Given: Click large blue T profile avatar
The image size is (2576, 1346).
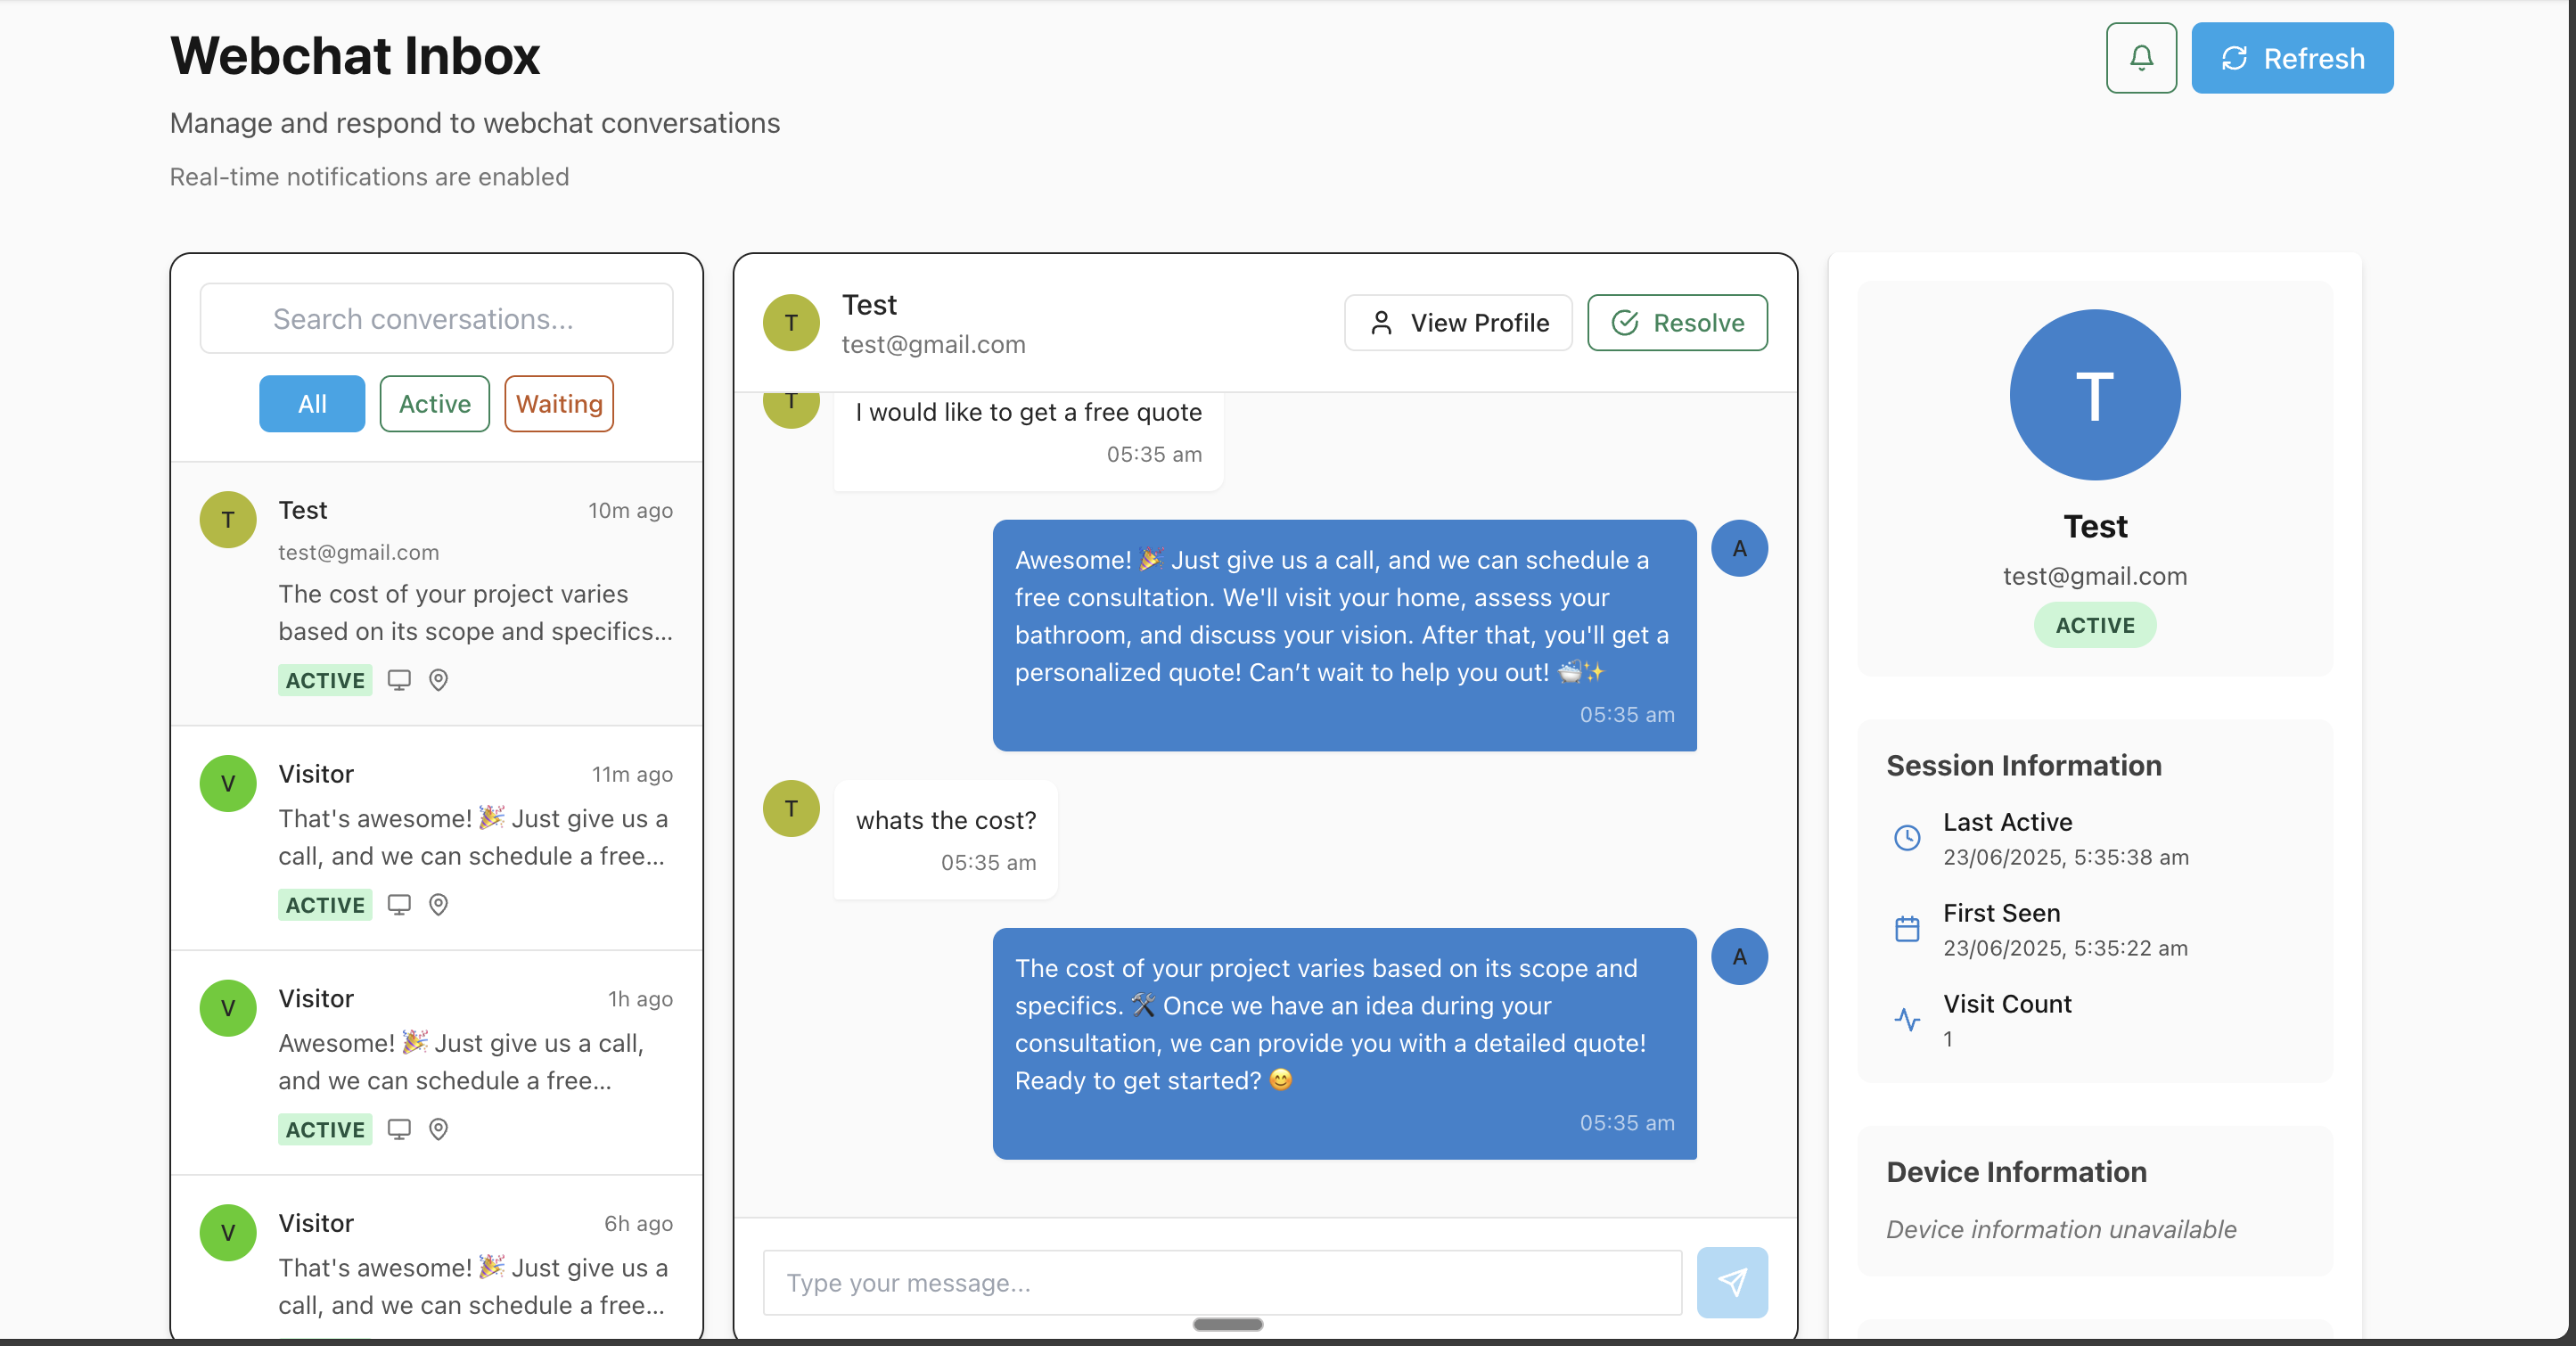Looking at the screenshot, I should (x=2094, y=395).
